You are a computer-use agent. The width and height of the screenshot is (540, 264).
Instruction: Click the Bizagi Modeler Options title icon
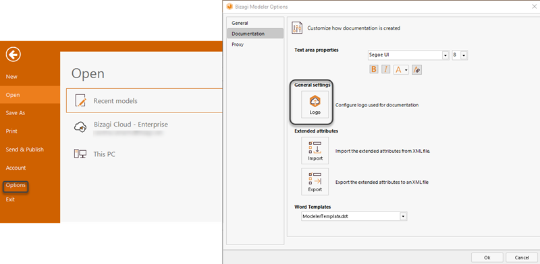pos(230,7)
